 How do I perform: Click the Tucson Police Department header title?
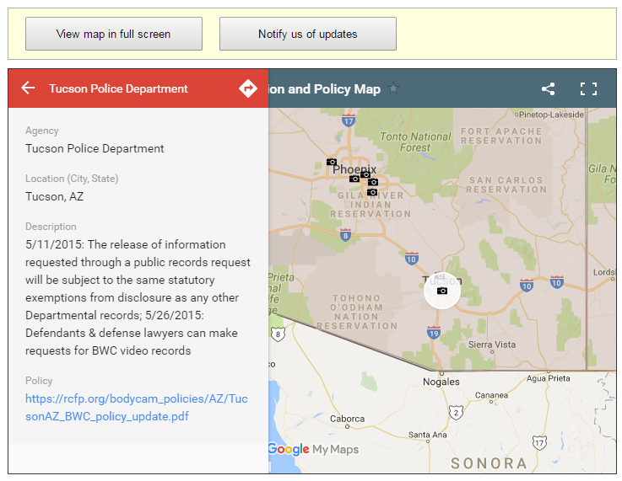tap(118, 88)
